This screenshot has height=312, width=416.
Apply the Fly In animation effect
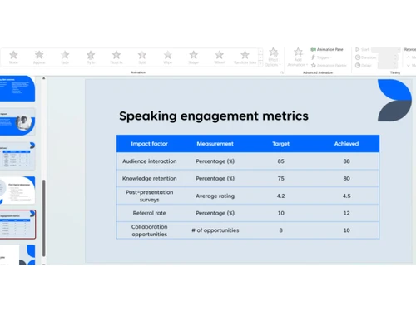(91, 57)
